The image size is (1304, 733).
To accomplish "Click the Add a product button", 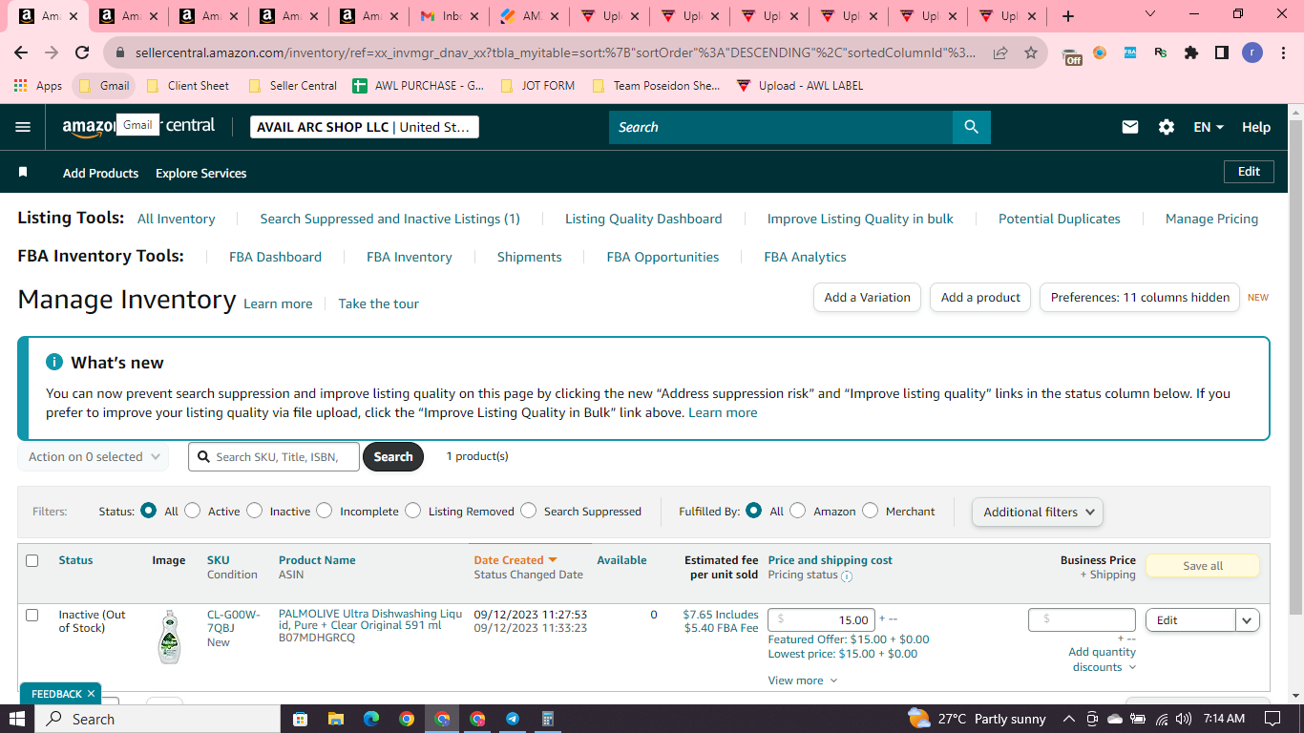I will (981, 297).
